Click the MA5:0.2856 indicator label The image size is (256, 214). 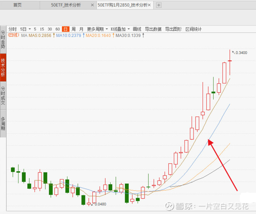pyautogui.click(x=40, y=35)
